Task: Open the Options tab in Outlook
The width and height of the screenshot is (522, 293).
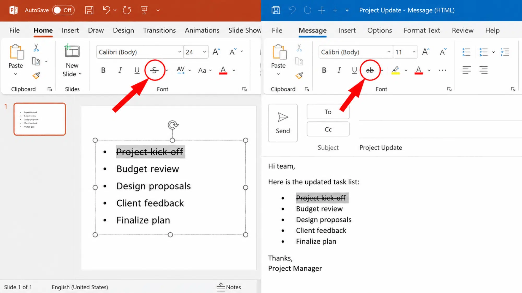Action: 379,30
